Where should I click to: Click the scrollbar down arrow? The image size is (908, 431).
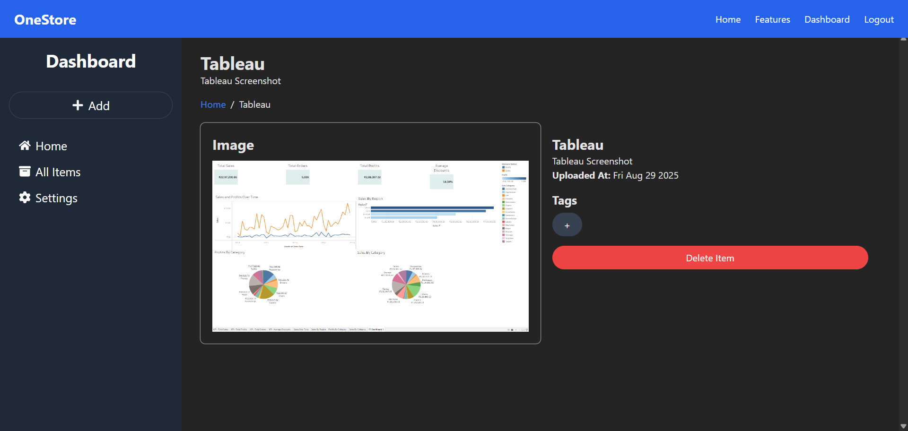coord(903,426)
